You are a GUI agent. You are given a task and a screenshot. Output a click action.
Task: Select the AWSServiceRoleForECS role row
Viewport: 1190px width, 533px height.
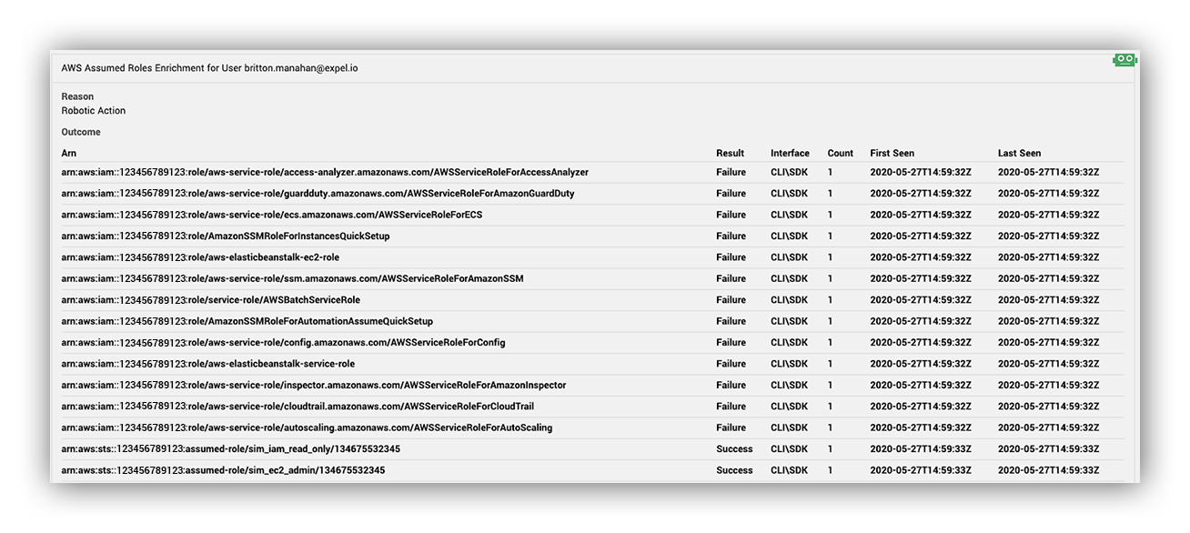click(x=592, y=216)
